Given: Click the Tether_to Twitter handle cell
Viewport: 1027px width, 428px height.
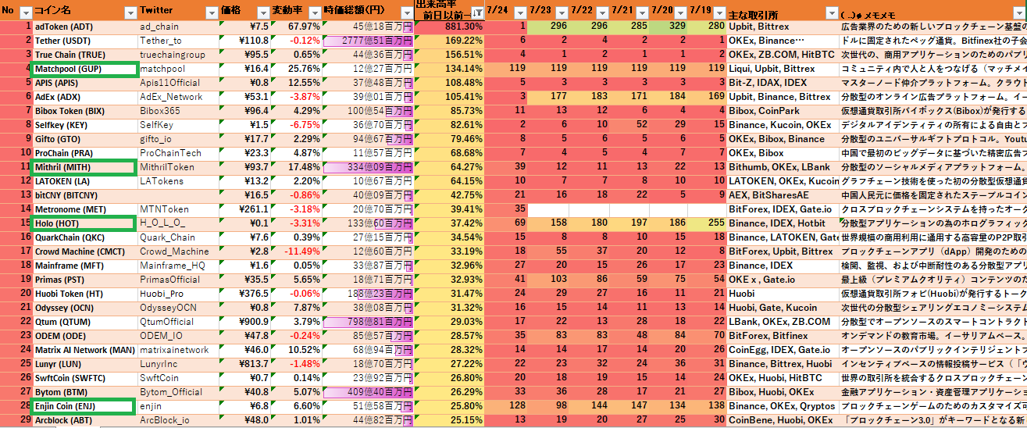Looking at the screenshot, I should 177,41.
